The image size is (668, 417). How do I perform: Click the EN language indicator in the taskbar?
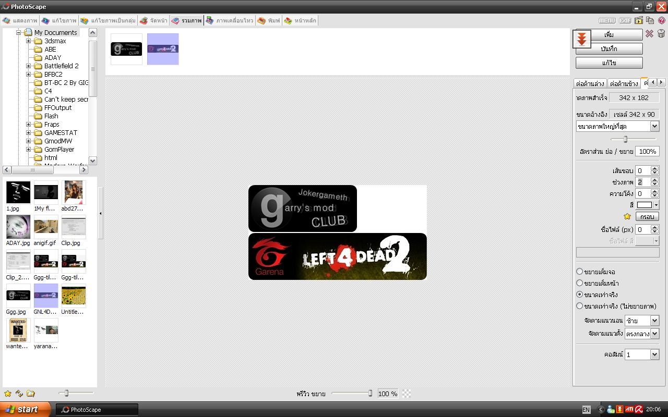pos(586,410)
